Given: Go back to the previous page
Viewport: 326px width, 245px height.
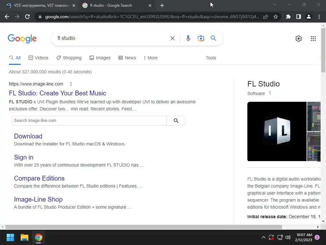Looking at the screenshot, I should pyautogui.click(x=7, y=17).
